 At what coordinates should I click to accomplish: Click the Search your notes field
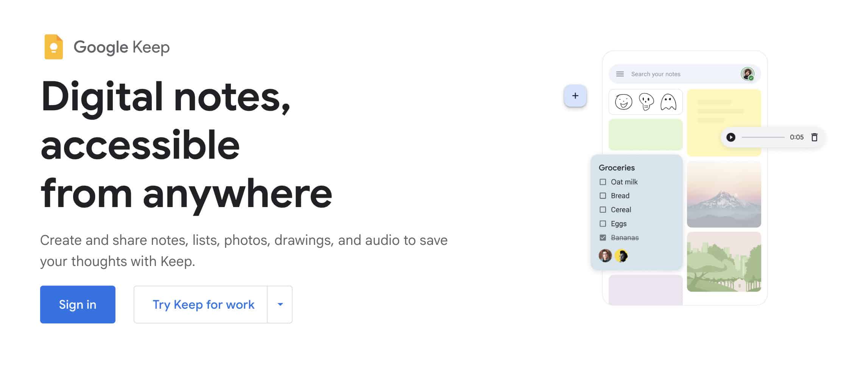tap(685, 74)
